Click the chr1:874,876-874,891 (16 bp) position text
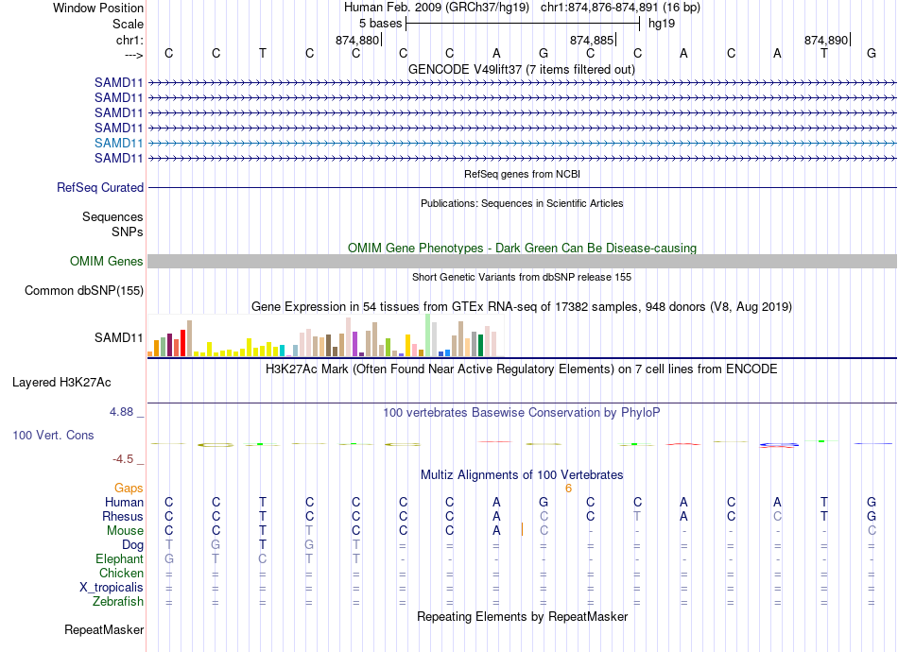The height and width of the screenshot is (652, 898). tap(620, 8)
